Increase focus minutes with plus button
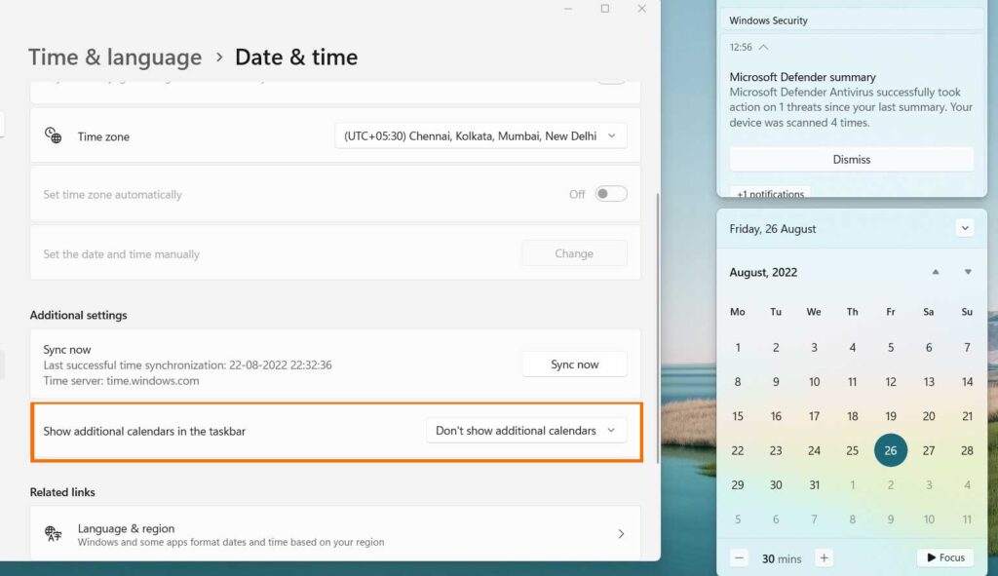The image size is (998, 576). (825, 558)
